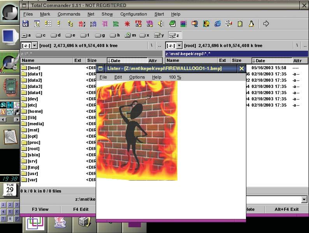The image size is (309, 233).
Task: Click the red ab.x cd.y sort-by-name icon
Action: coord(82,24)
